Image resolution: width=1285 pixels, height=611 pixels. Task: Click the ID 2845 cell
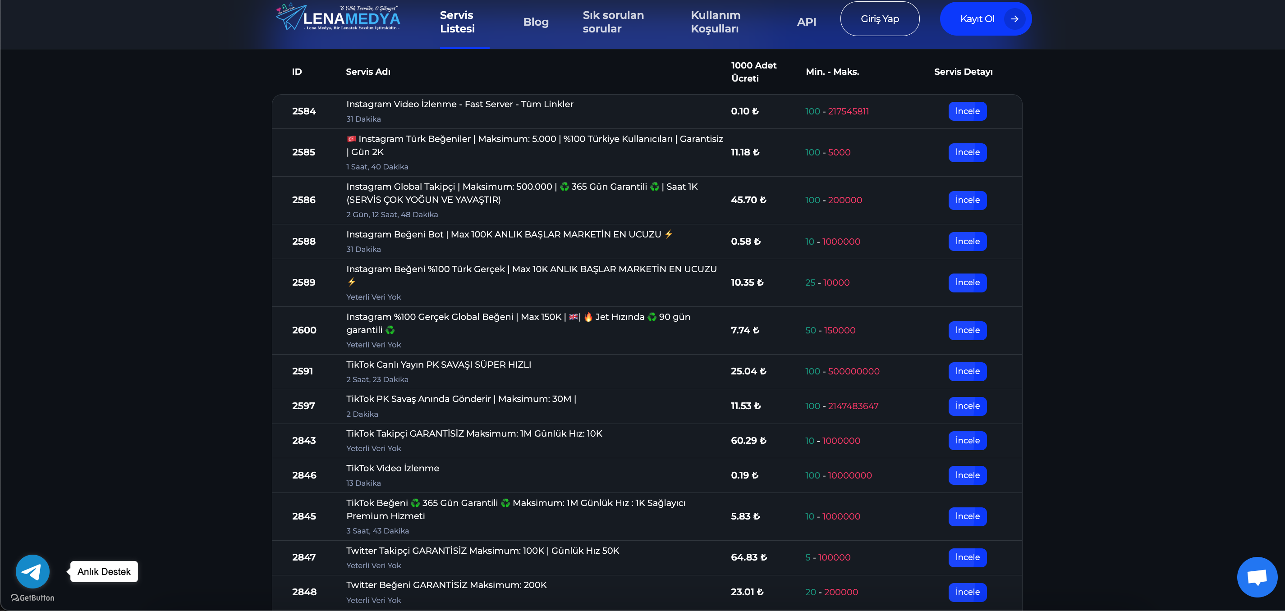[304, 516]
